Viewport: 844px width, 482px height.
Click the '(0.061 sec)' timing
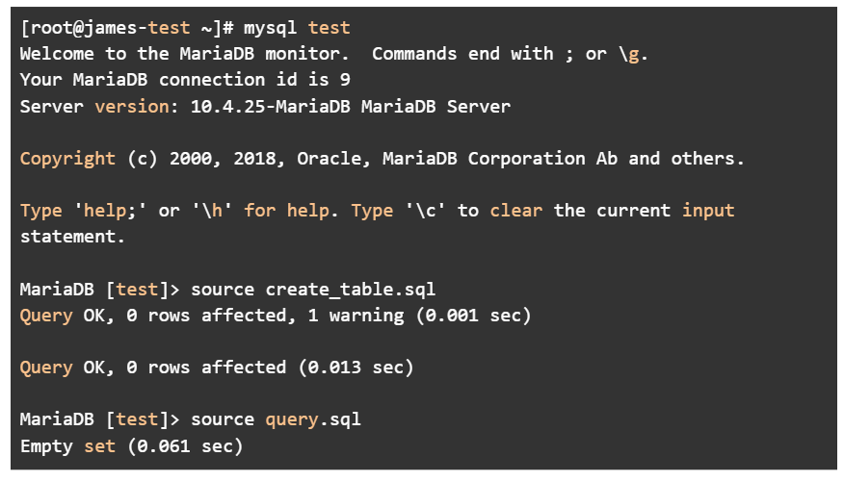[x=185, y=446]
